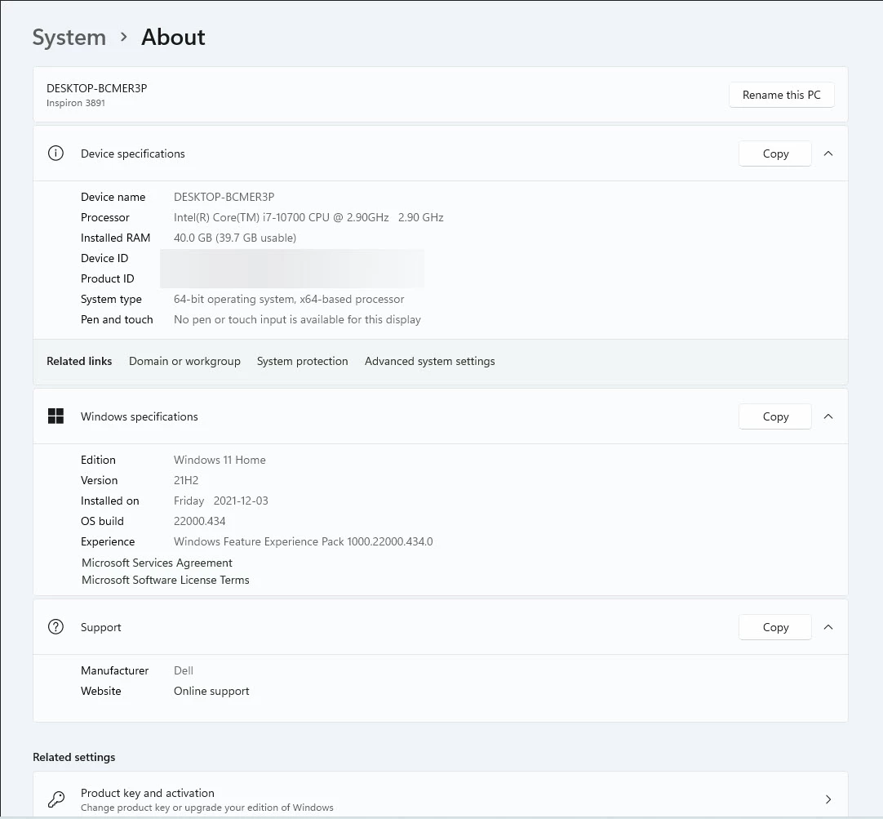Viewport: 883px width, 819px height.
Task: Click the Windows specifications heading
Action: (139, 416)
